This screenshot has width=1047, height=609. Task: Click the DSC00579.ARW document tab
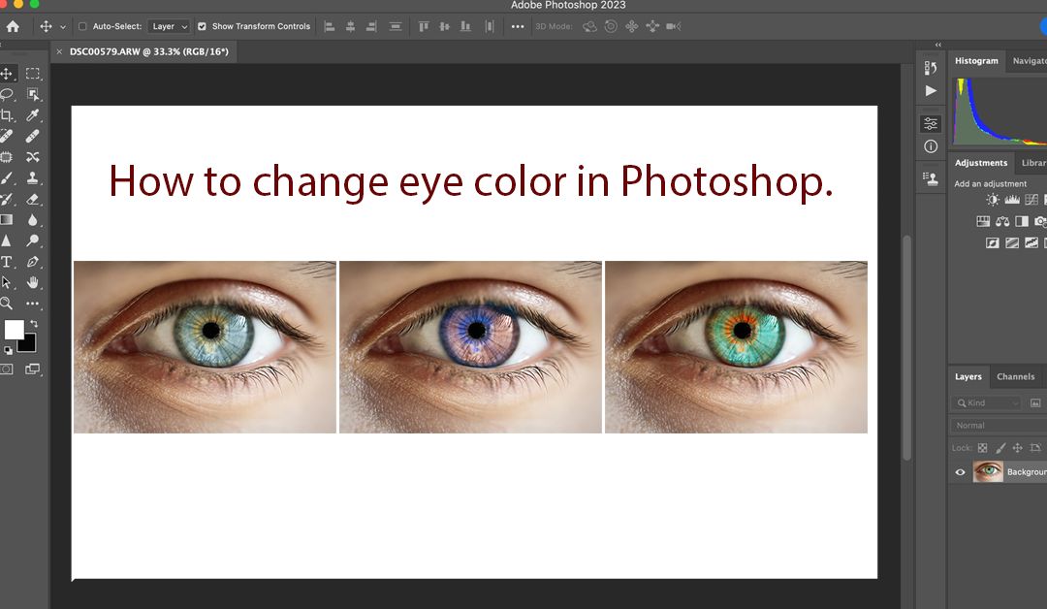click(x=145, y=51)
